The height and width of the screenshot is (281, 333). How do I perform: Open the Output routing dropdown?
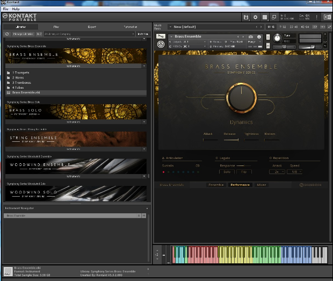188,42
